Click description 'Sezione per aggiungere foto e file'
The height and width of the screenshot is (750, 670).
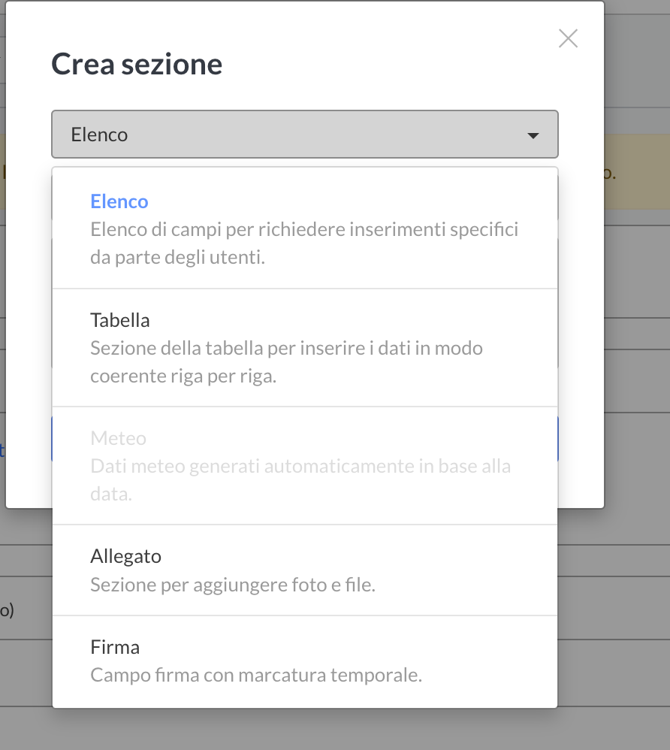click(233, 584)
